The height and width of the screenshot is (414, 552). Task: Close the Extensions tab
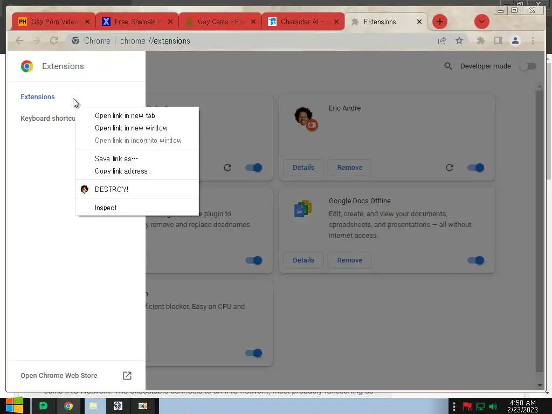click(x=419, y=22)
